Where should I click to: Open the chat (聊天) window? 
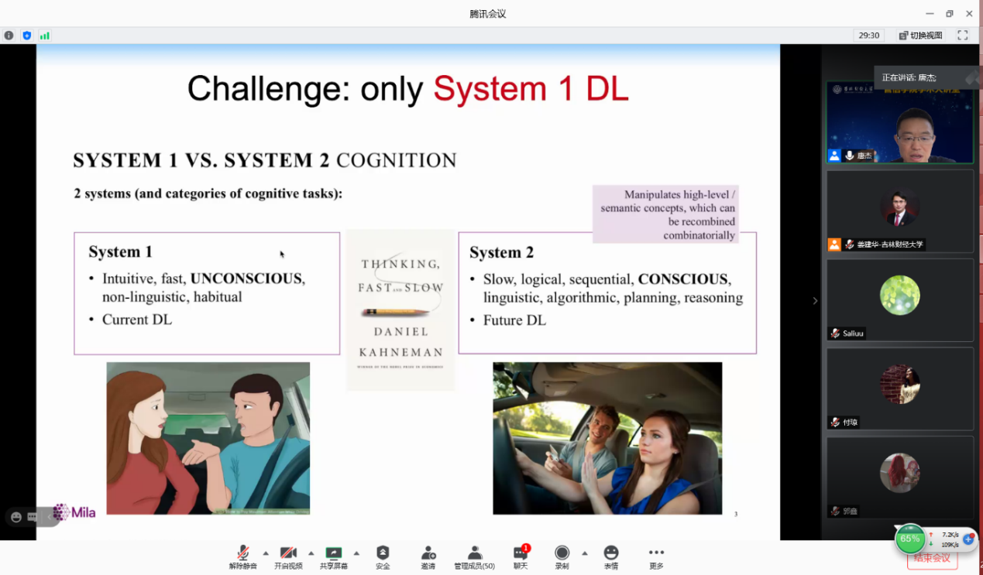point(521,556)
